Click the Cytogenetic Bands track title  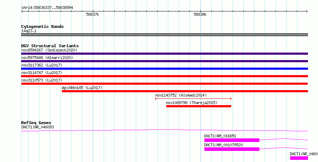coord(43,26)
